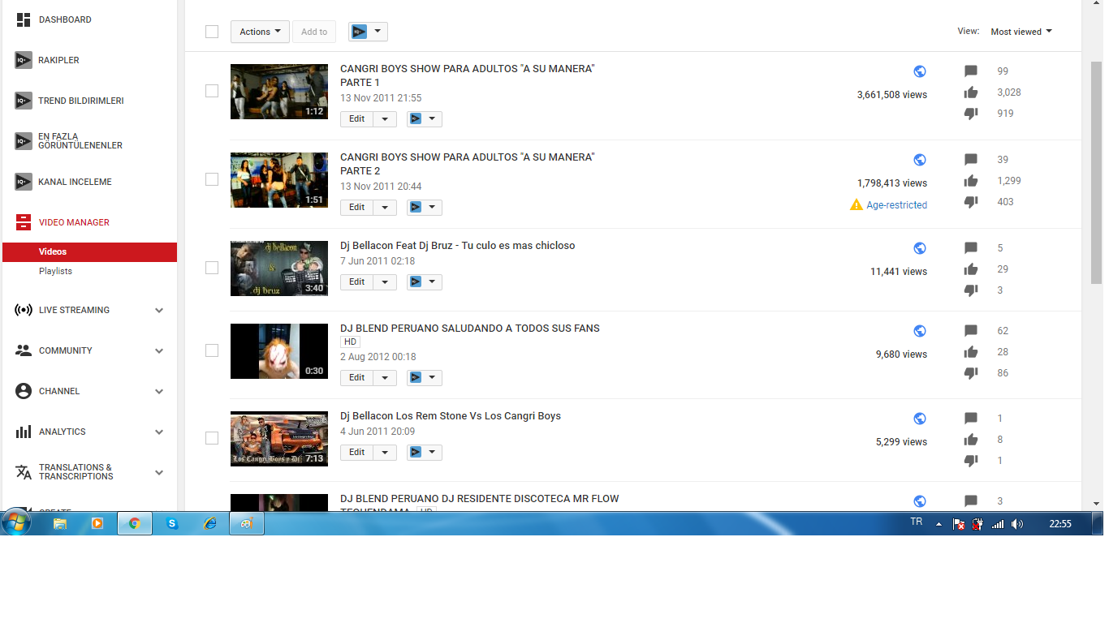1109x623 pixels.
Task: Select checkbox for CANGRI BOYS PARTE 2
Action: point(212,179)
